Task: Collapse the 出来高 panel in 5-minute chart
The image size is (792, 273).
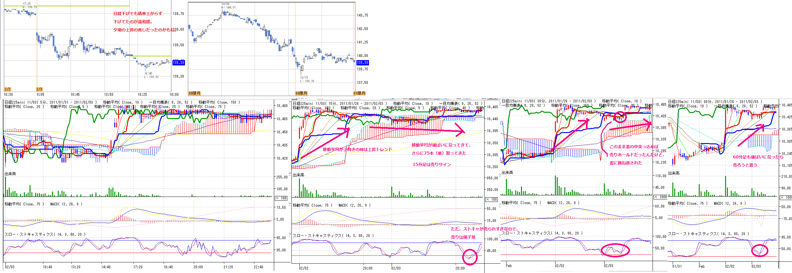Action: pyautogui.click(x=290, y=173)
